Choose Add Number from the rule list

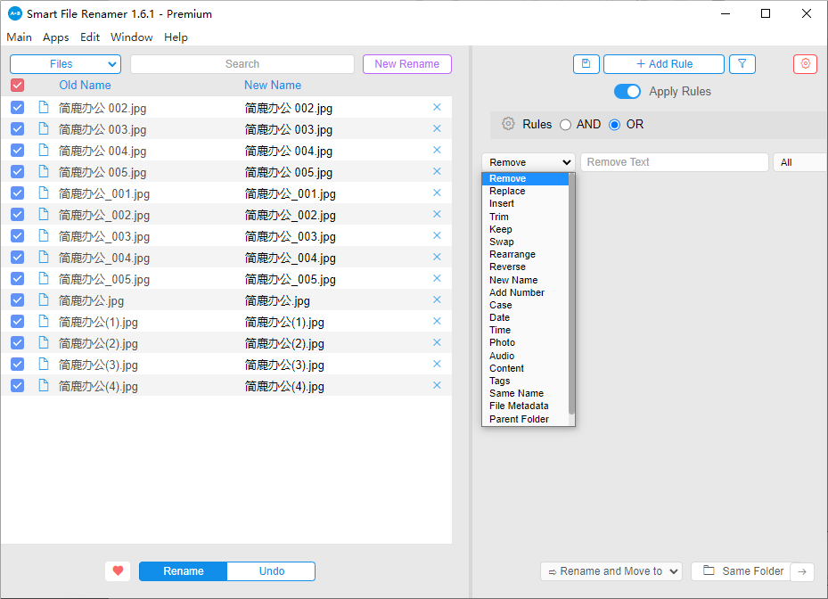coord(516,292)
